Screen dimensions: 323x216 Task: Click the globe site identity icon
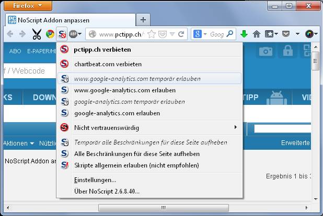click(x=93, y=34)
